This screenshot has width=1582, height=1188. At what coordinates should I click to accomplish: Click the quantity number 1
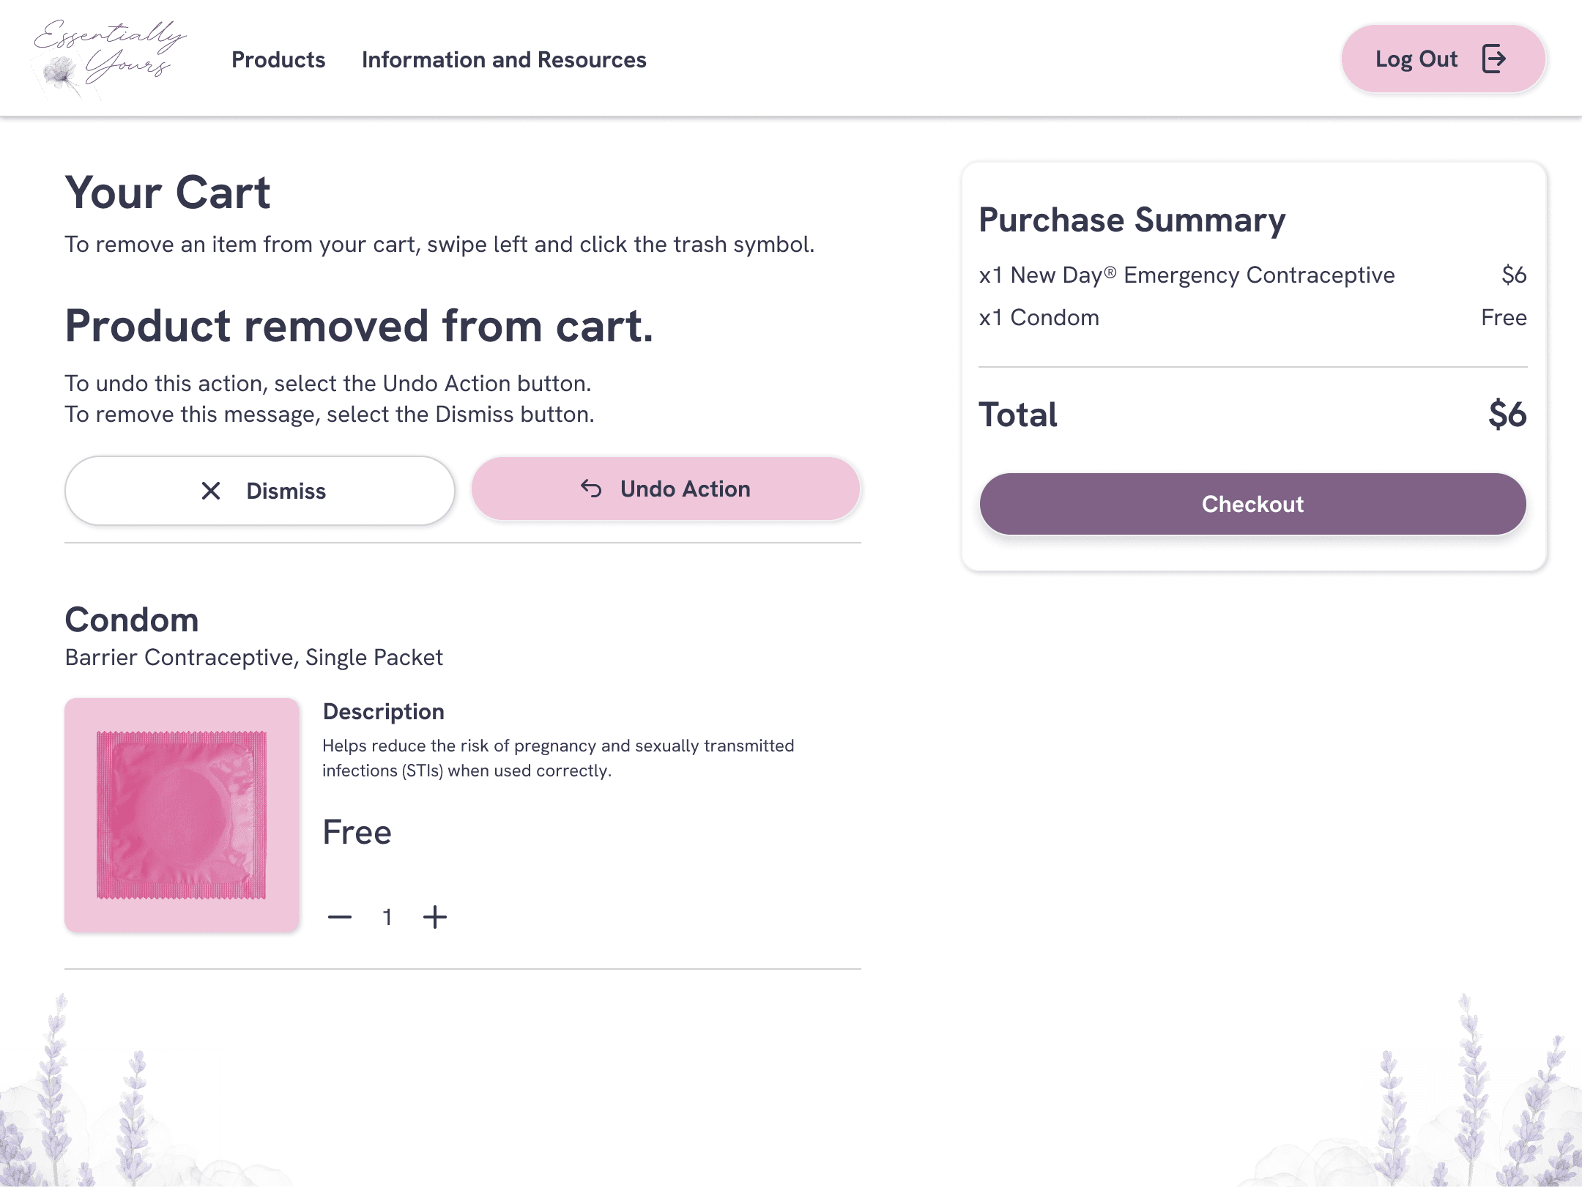[387, 917]
